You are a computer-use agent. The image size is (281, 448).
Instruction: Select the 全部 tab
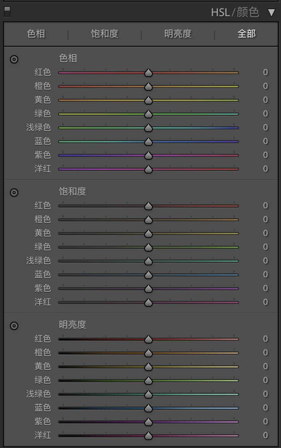[247, 34]
